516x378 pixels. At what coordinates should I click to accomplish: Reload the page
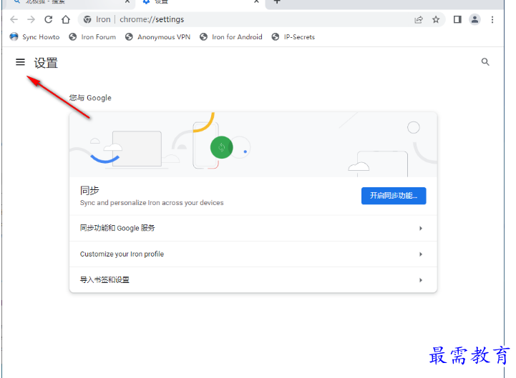coord(49,20)
